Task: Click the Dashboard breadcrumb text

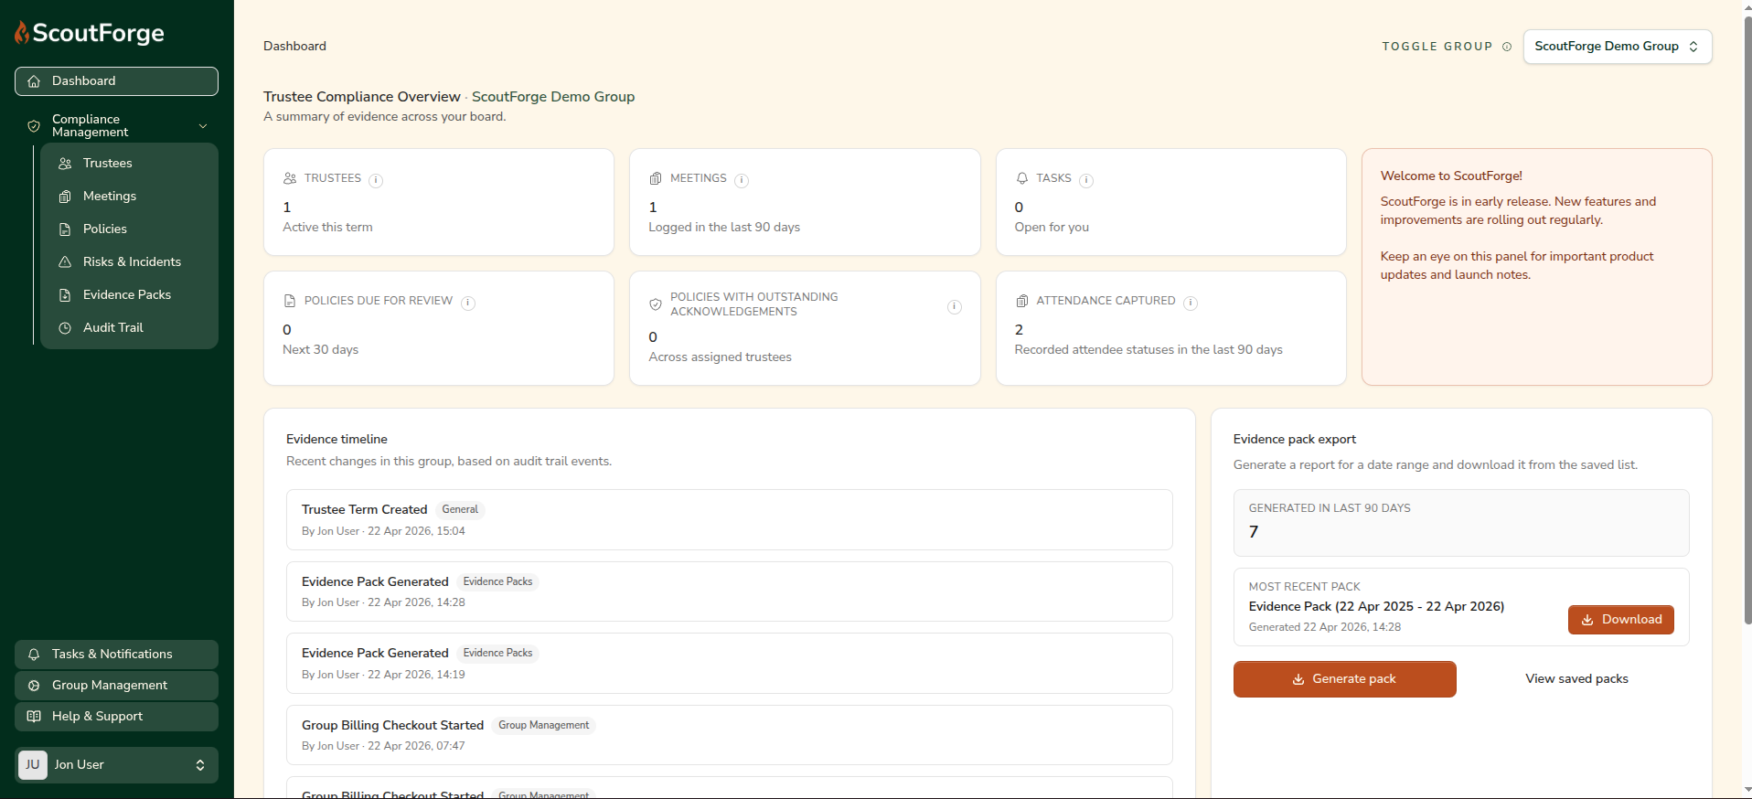Action: tap(294, 47)
